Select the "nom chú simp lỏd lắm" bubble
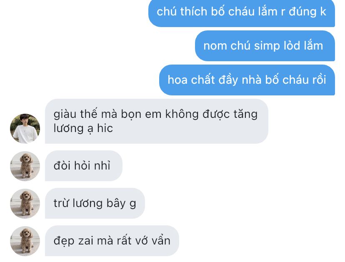The image size is (345, 262). click(x=265, y=46)
